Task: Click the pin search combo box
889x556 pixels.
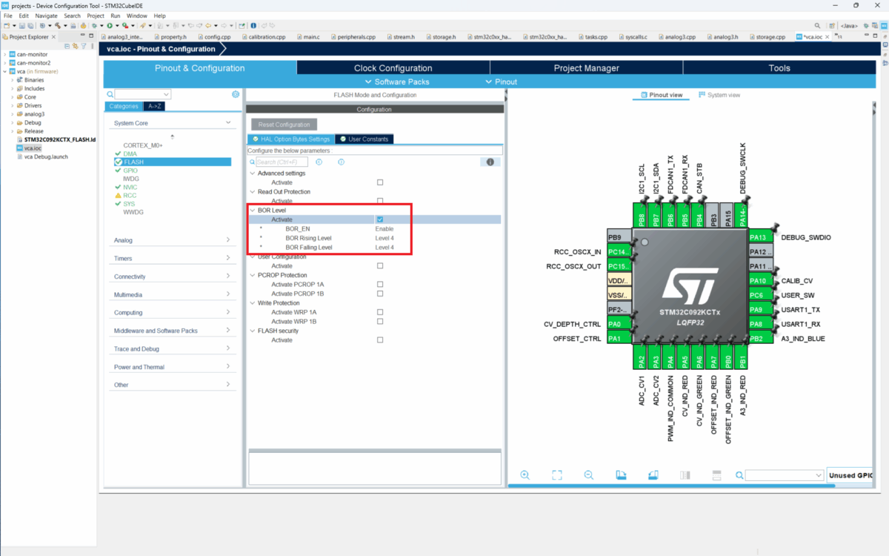Action: tap(785, 475)
